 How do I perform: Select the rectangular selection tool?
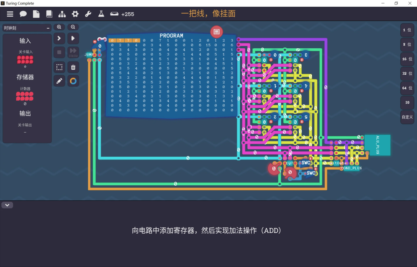(59, 67)
